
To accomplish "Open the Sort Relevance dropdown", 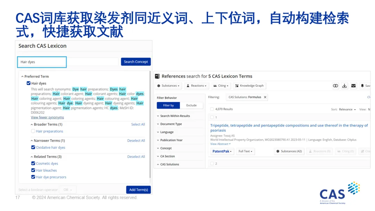I will [347, 109].
